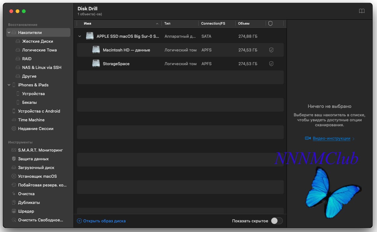Open S.M.A.R.T. Мониторинг tool
Image resolution: width=377 pixels, height=232 pixels.
click(x=40, y=150)
